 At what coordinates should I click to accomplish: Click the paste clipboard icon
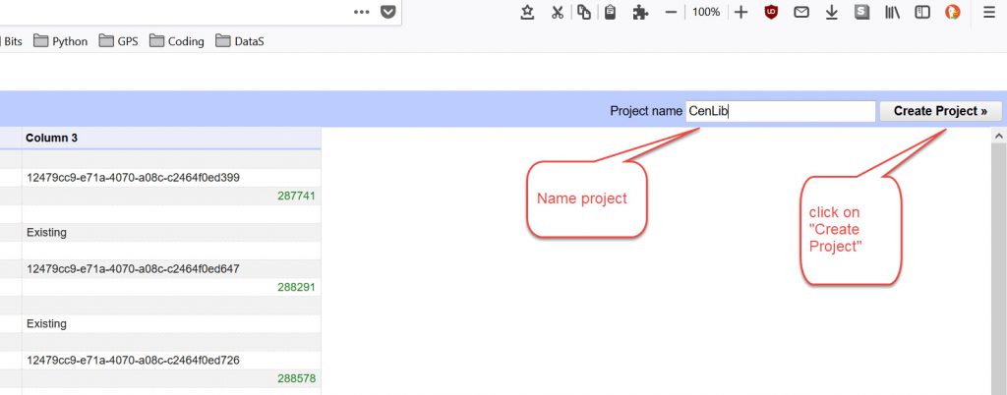click(611, 12)
